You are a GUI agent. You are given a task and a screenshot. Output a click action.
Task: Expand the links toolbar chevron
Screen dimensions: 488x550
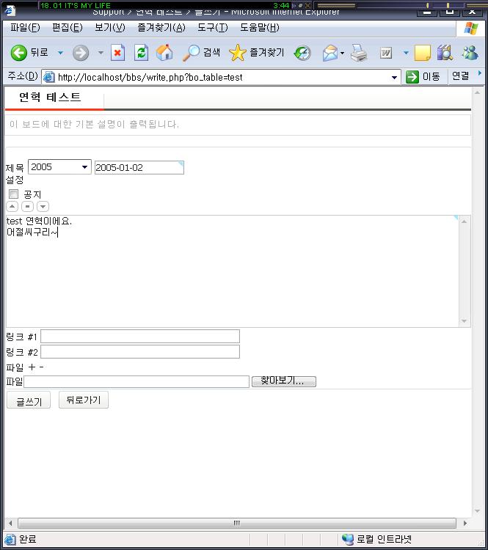[480, 73]
